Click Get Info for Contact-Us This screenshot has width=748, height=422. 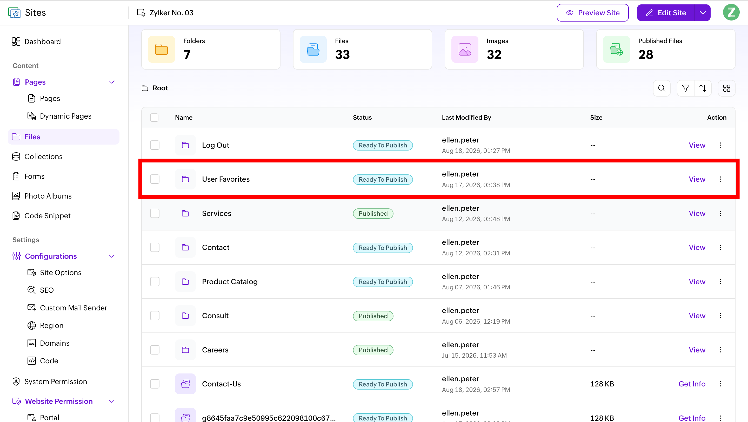point(692,384)
